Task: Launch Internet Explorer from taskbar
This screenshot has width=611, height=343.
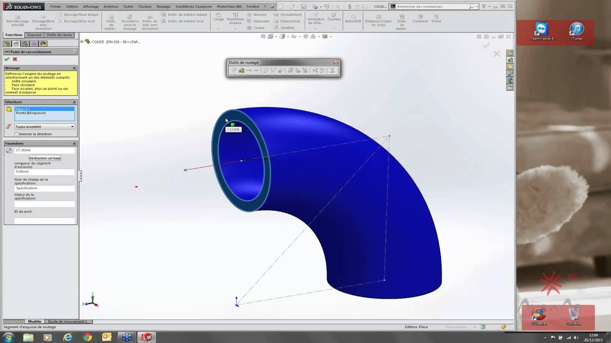Action: 68,337
